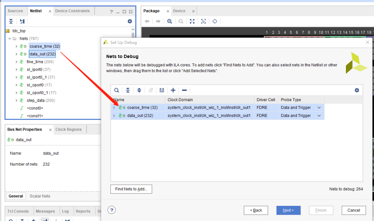The height and width of the screenshot is (221, 374).
Task: Click the minus icon to remove nets
Action: [x=184, y=90]
